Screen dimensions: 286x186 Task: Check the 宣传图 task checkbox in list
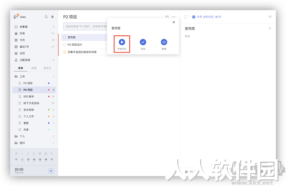64,37
